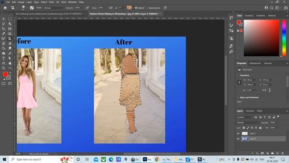
Task: Open the Image menu
Action: point(21,2)
